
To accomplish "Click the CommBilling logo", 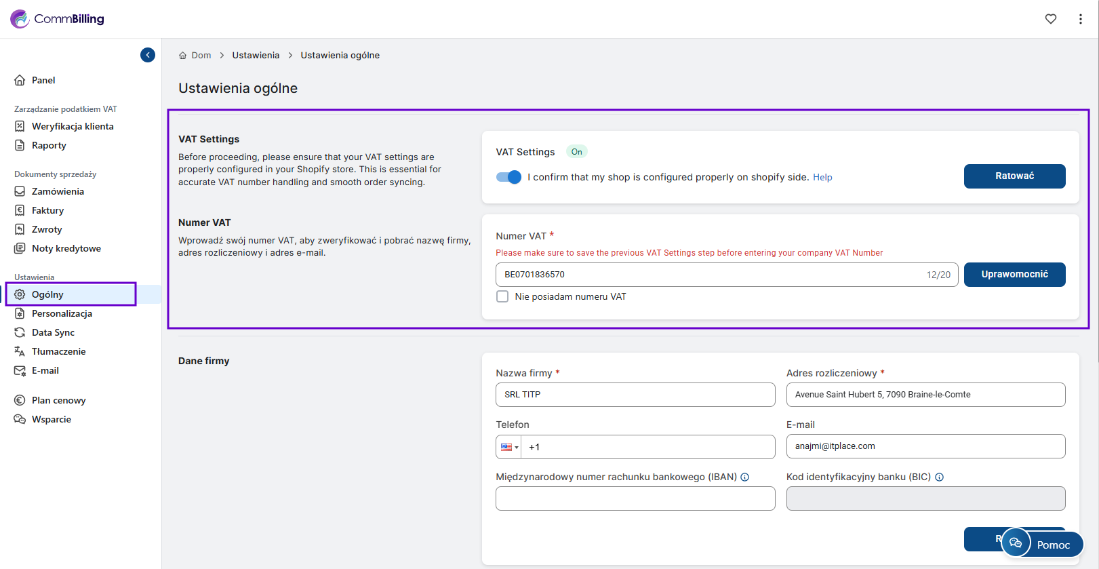I will pos(58,19).
